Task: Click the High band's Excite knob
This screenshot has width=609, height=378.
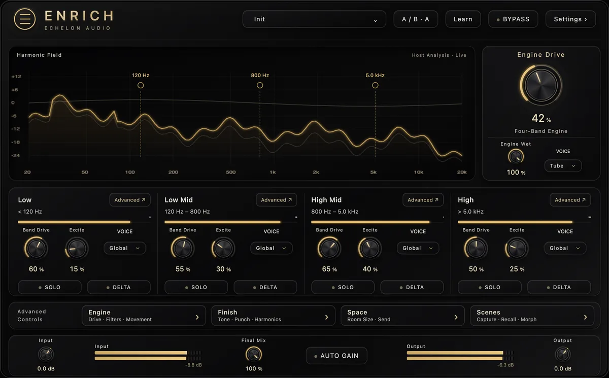Action: point(517,249)
